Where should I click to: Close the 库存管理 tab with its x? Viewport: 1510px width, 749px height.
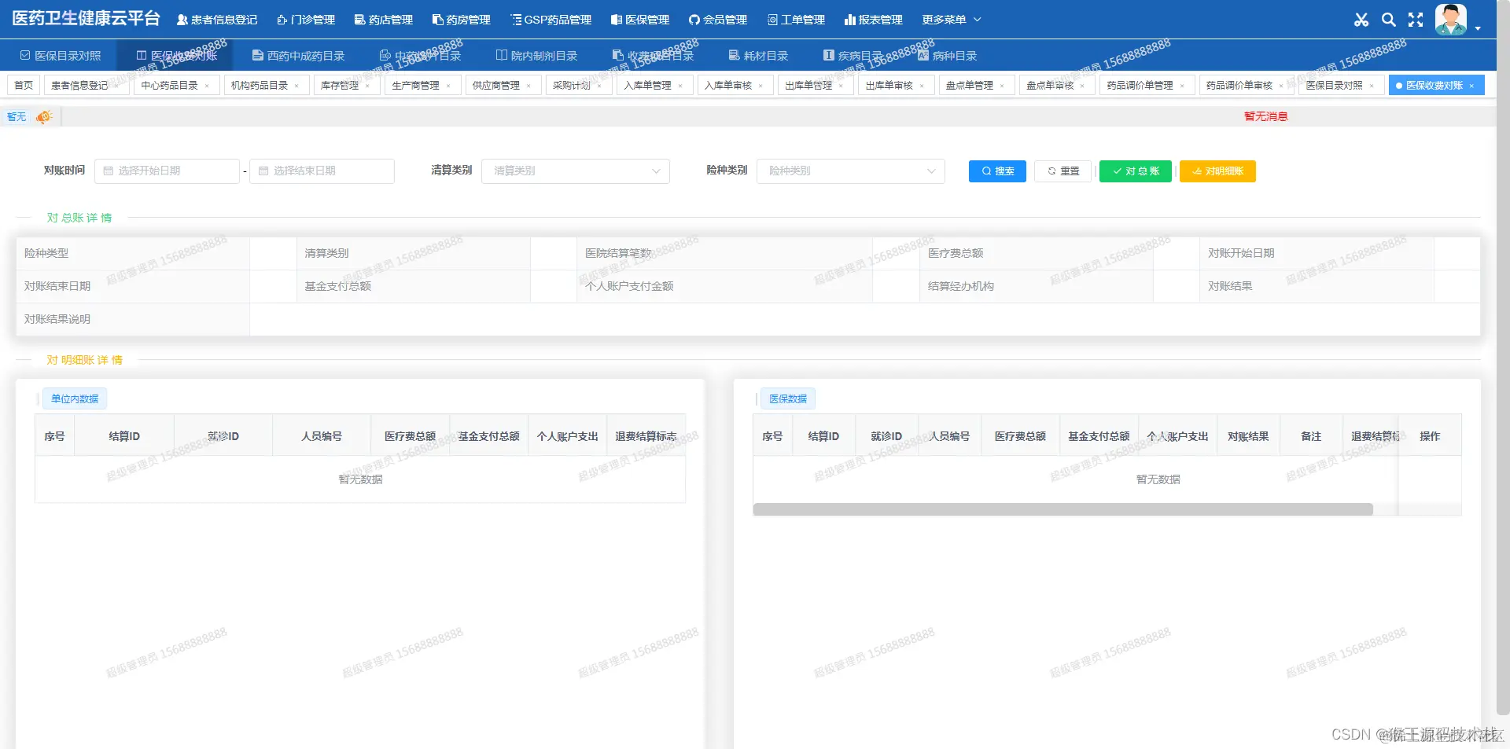(367, 86)
